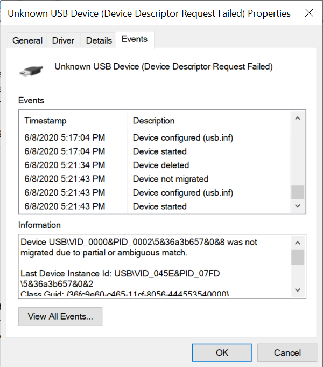Select the Device deleted event row
The image size is (323, 367).
tap(155, 165)
